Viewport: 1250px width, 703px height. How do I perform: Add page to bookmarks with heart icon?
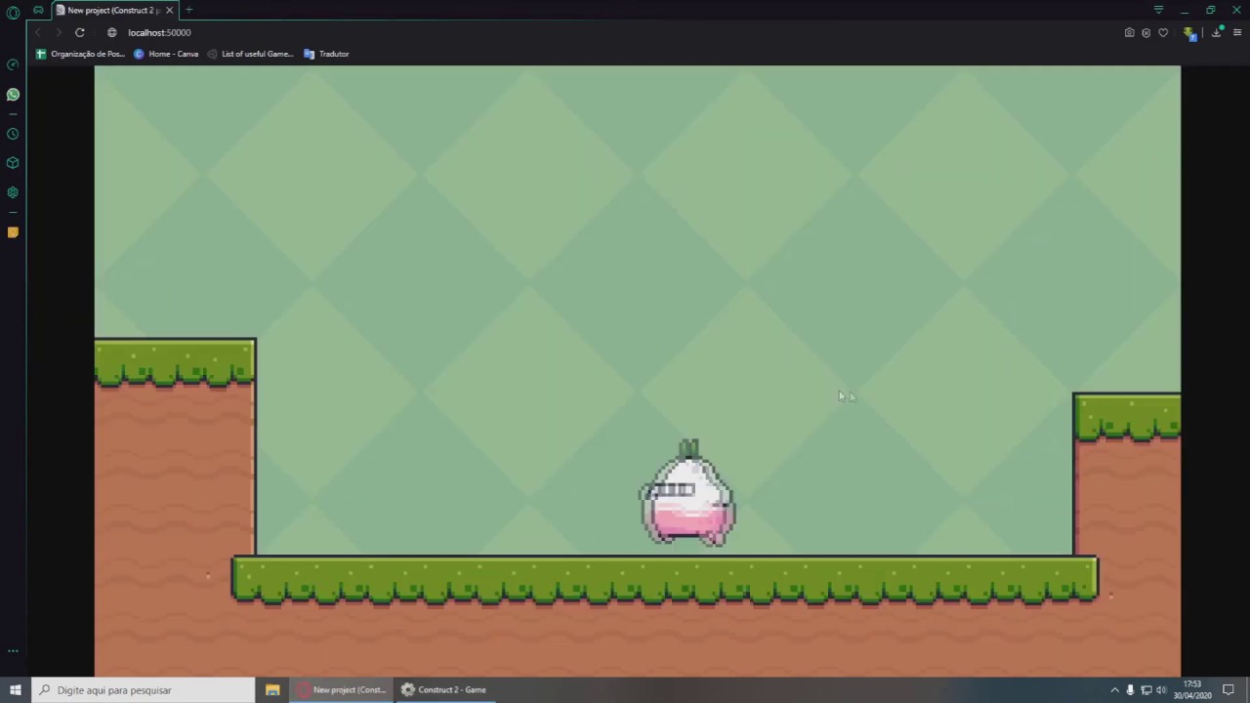[x=1163, y=32]
